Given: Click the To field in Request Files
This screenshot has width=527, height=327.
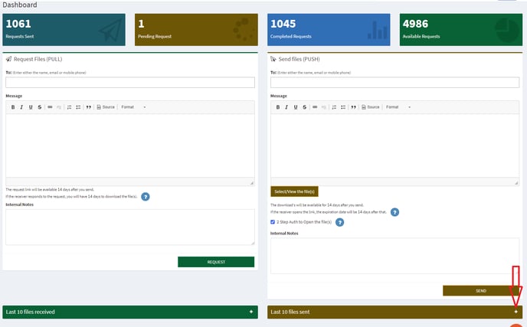Looking at the screenshot, I should tap(130, 83).
